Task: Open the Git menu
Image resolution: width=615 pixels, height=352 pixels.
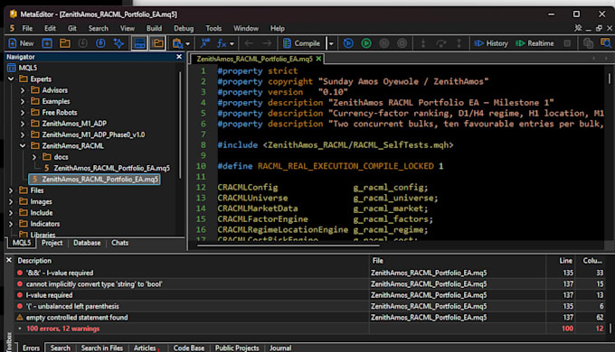Action: click(x=72, y=28)
